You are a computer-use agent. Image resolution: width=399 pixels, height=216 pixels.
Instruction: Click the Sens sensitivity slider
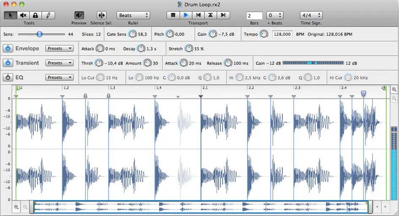point(39,34)
